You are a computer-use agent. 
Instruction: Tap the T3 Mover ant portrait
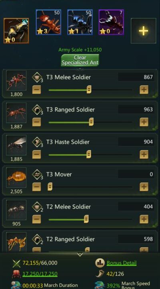(16, 177)
